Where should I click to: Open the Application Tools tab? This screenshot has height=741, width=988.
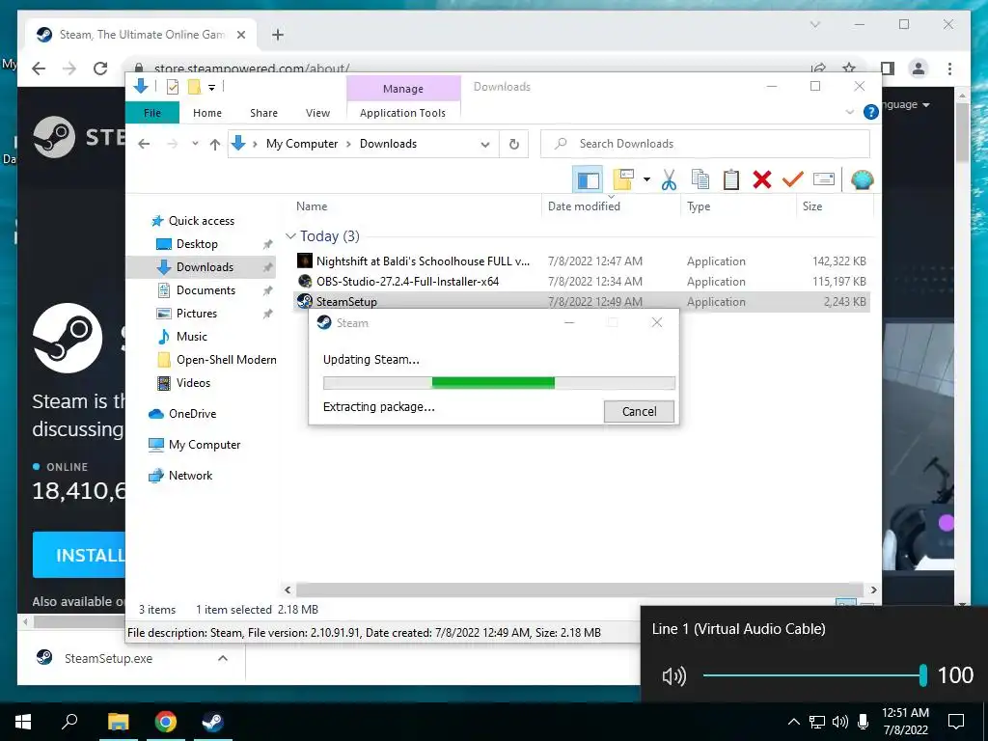point(402,113)
